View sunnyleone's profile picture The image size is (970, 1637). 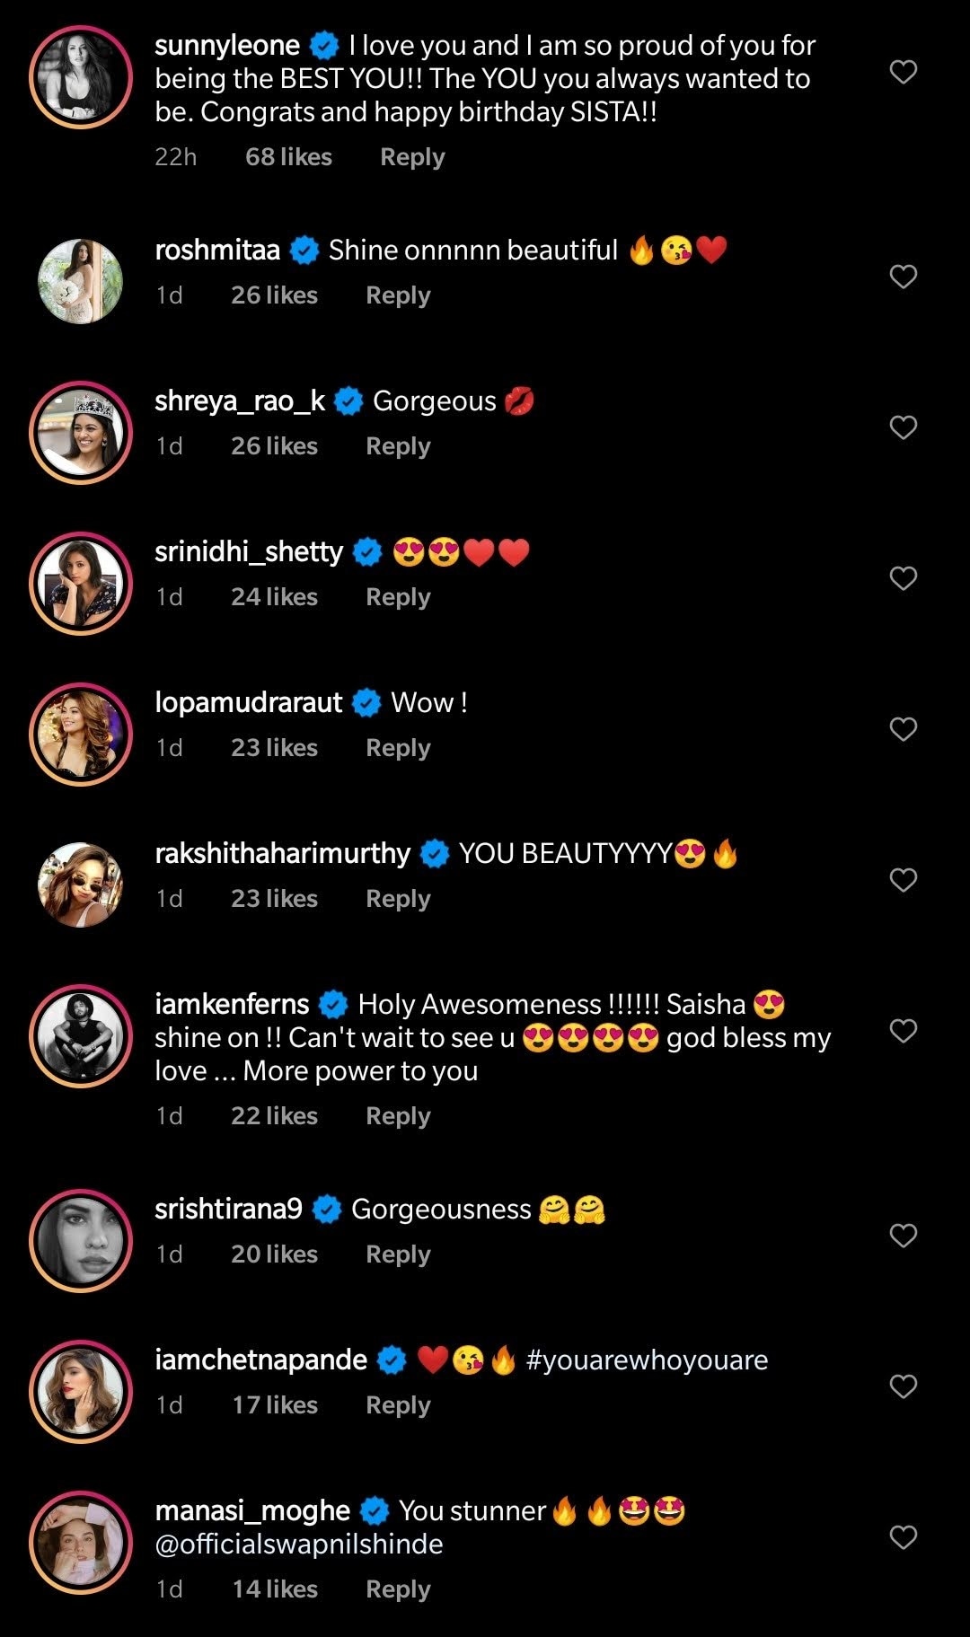81,77
